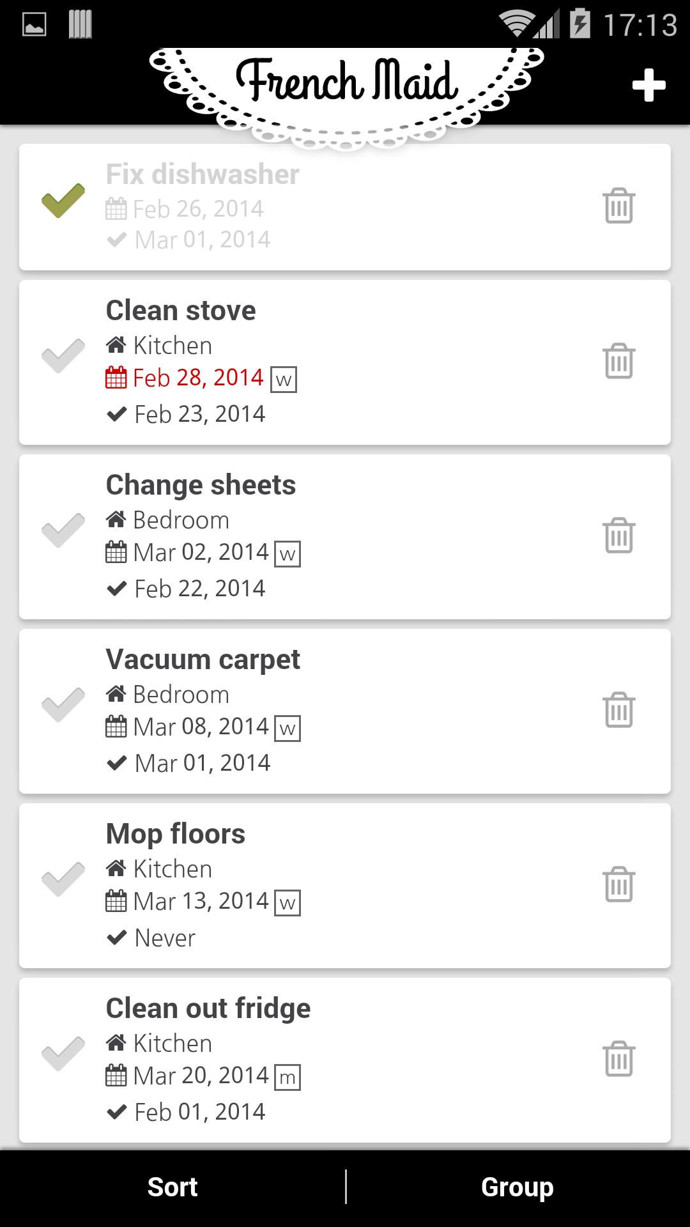
Task: Delete the Clean stove task
Action: 618,361
